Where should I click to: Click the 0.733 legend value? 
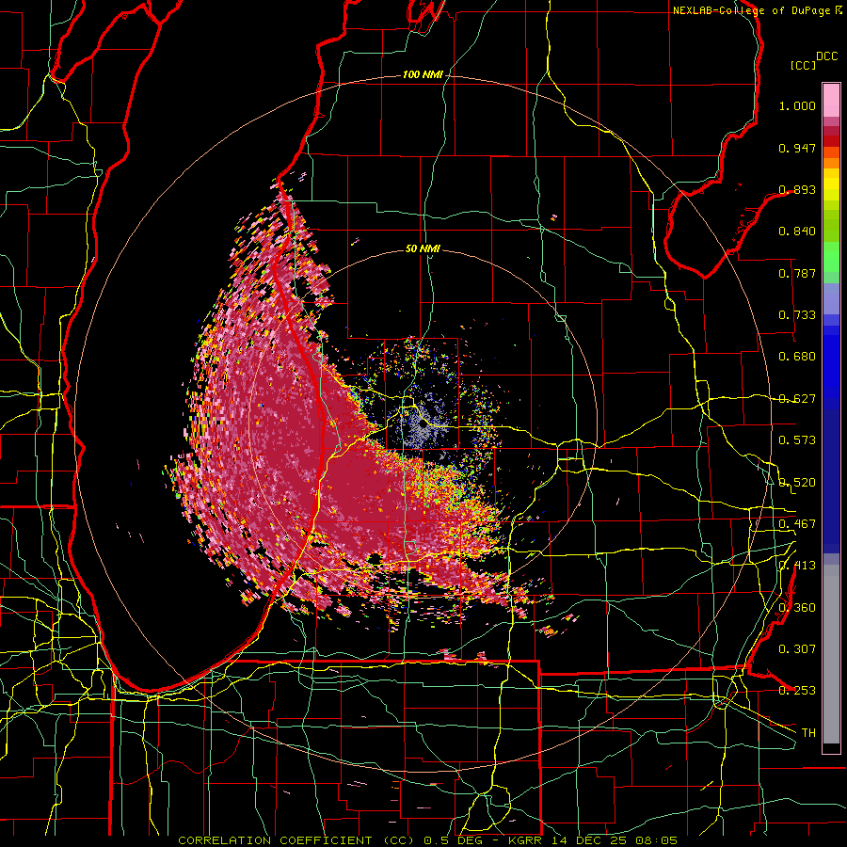[x=797, y=315]
